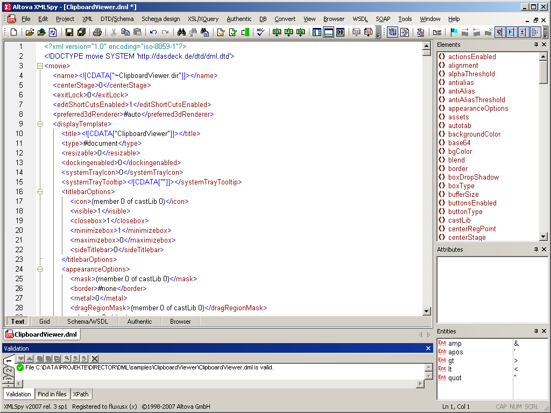Click the spelling ABC check icon
The height and width of the screenshot is (413, 551).
click(x=261, y=32)
